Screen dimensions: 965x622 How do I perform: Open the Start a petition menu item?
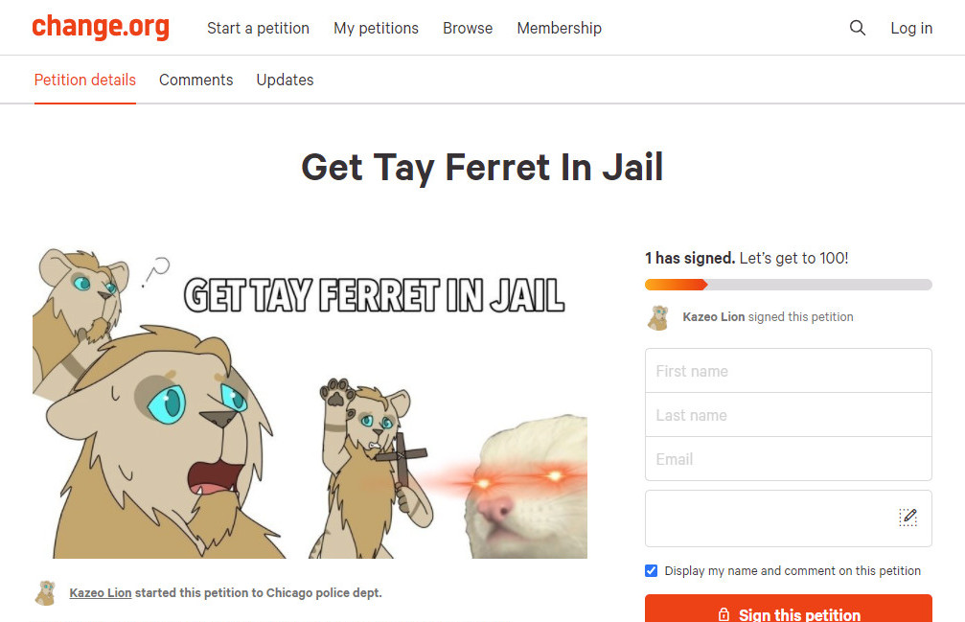258,29
